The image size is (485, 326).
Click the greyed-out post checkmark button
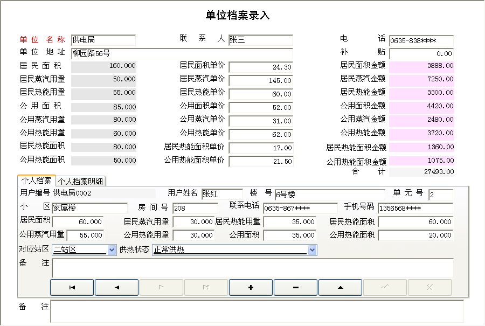(x=385, y=287)
